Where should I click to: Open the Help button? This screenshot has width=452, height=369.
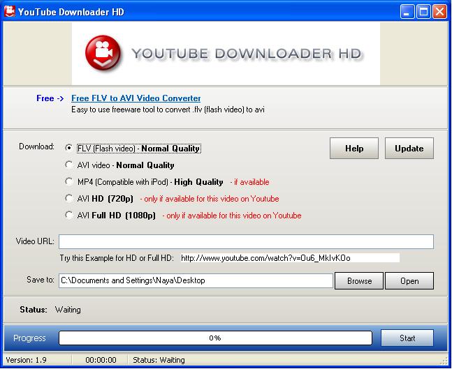(354, 149)
